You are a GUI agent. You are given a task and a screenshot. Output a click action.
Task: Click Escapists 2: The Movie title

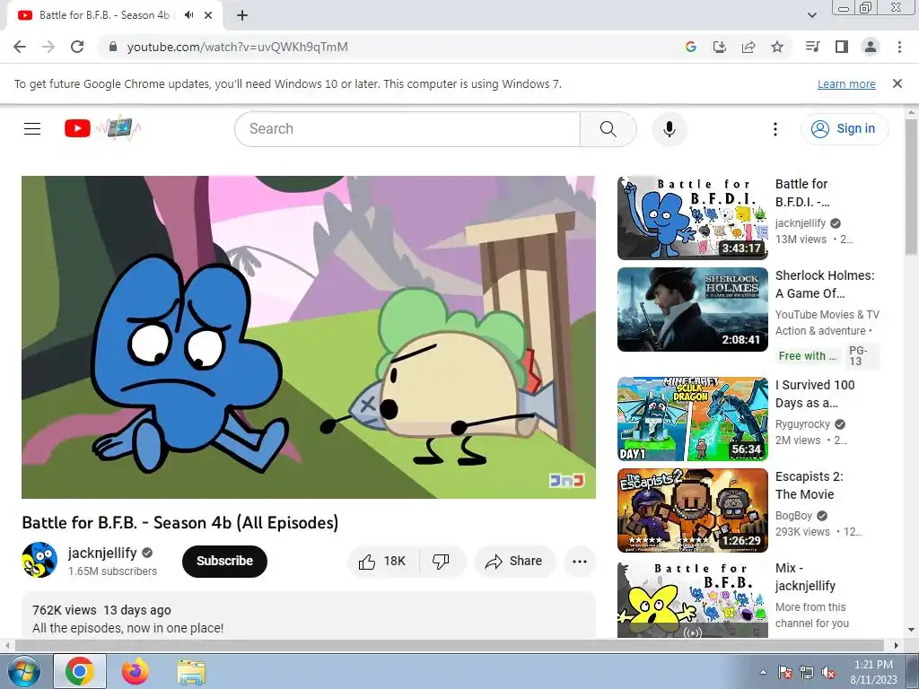[810, 485]
